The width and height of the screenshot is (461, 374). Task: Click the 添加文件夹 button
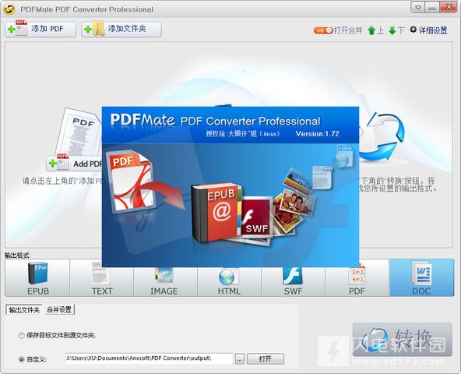pyautogui.click(x=121, y=29)
